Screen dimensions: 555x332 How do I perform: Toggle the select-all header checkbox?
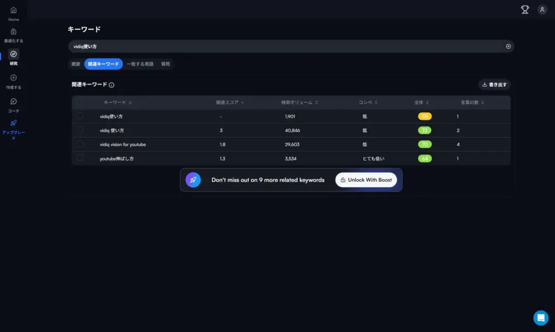click(x=80, y=102)
